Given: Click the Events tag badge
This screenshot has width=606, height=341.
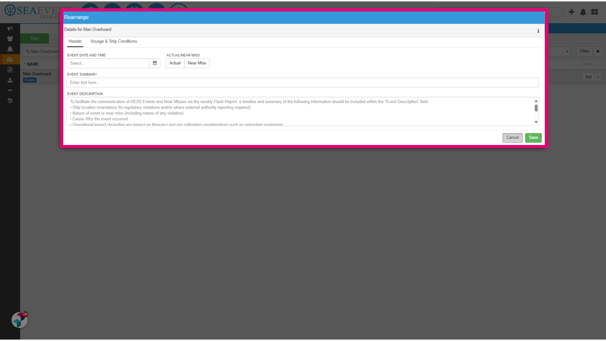Looking at the screenshot, I should pos(30,80).
